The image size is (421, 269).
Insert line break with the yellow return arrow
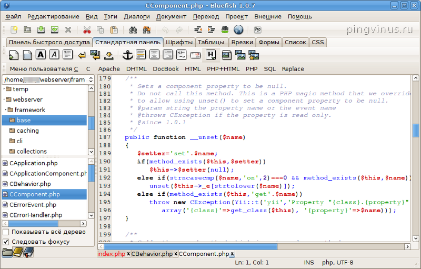(x=82, y=55)
